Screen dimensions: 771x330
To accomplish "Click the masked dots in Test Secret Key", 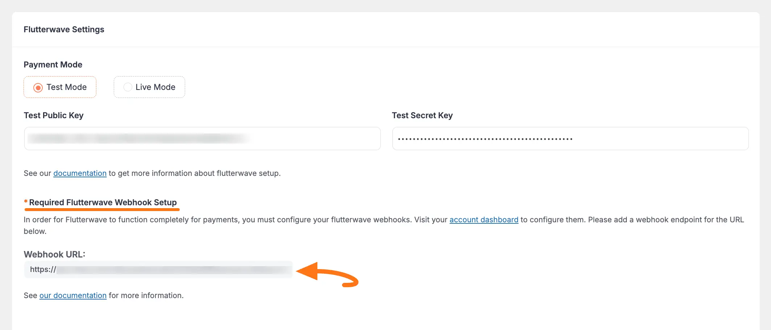I will pyautogui.click(x=485, y=139).
